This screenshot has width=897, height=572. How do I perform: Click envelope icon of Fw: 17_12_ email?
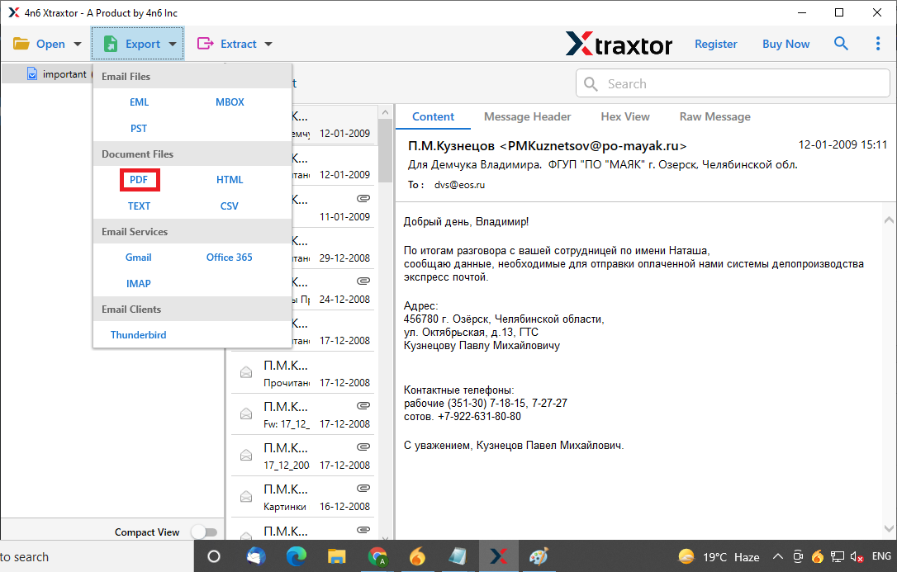(246, 414)
